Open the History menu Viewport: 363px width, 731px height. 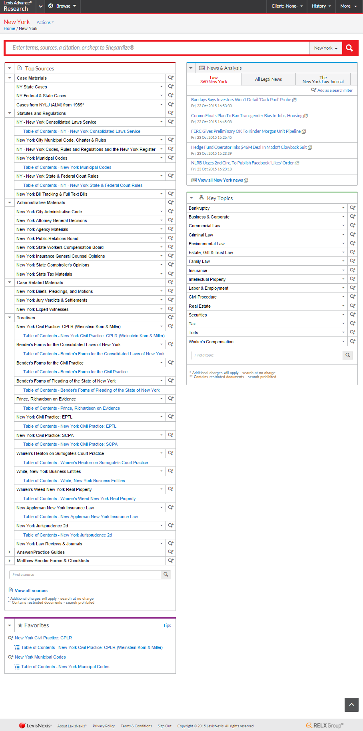click(x=321, y=6)
